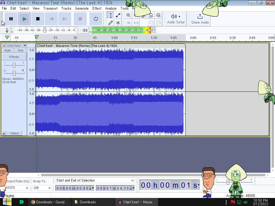Open track Effects panel
Viewport: 275px width, 206px height.
(14, 57)
